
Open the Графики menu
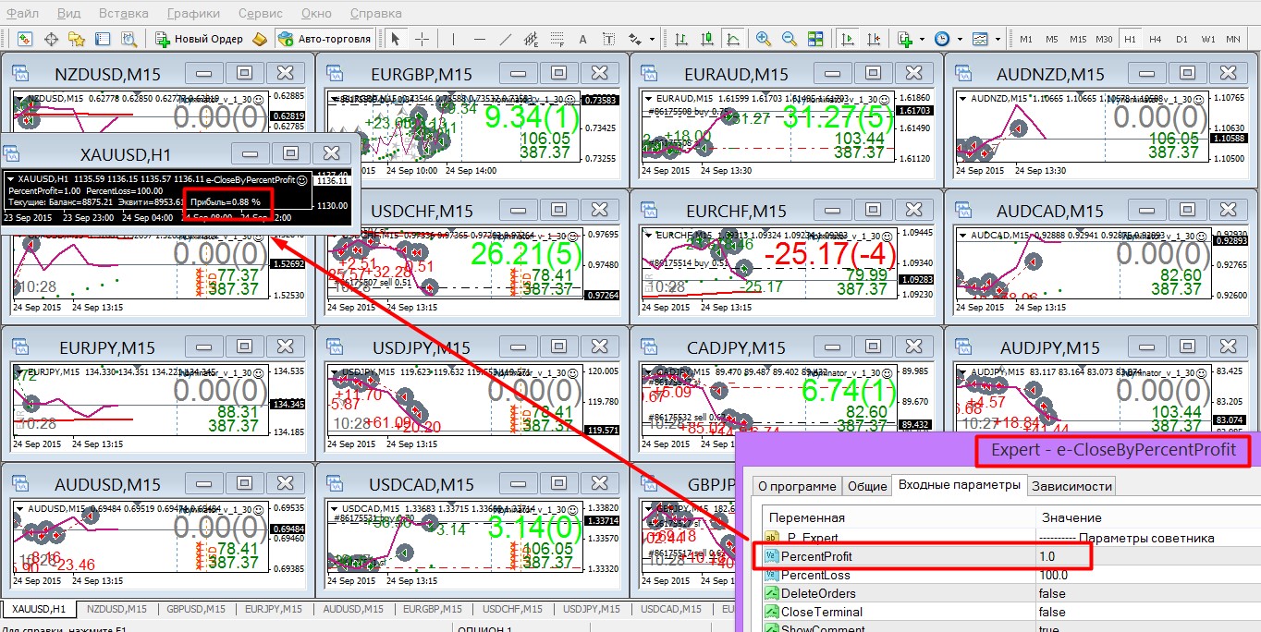point(193,13)
